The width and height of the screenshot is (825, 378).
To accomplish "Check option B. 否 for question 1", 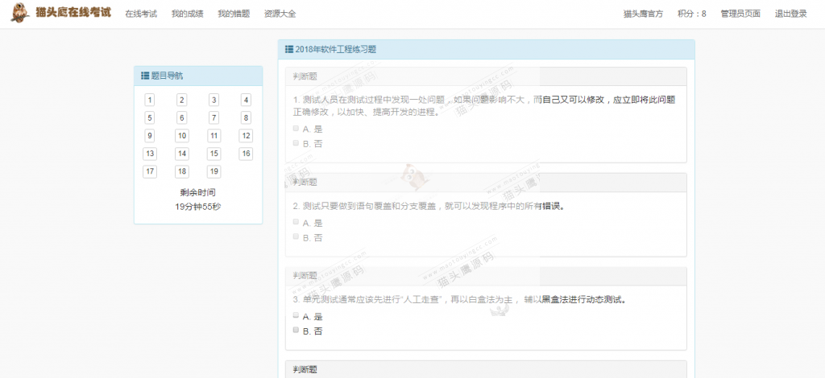I will point(296,143).
